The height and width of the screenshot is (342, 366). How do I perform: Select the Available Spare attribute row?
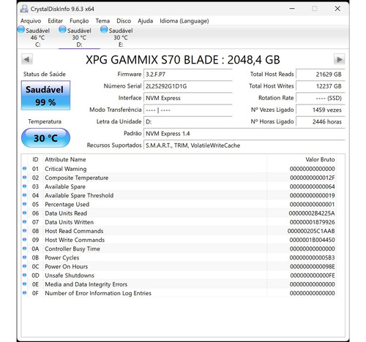[x=179, y=186]
